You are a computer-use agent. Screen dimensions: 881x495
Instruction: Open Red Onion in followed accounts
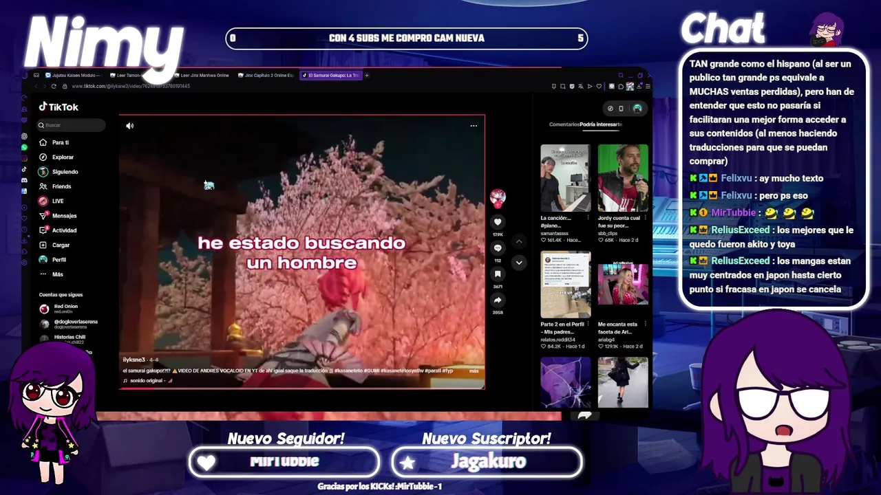66,309
